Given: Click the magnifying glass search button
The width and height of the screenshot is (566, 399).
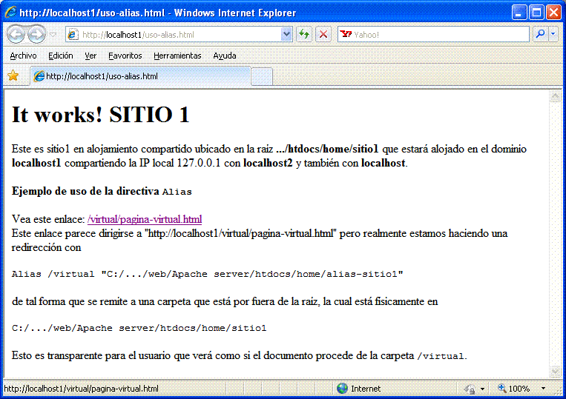Looking at the screenshot, I should (540, 35).
